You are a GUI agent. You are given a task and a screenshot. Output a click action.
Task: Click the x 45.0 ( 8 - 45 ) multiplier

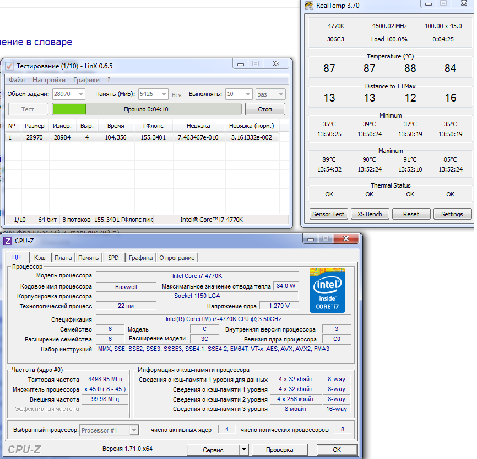(x=105, y=389)
